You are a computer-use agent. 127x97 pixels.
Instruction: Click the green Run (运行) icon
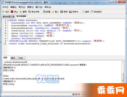tap(3, 12)
